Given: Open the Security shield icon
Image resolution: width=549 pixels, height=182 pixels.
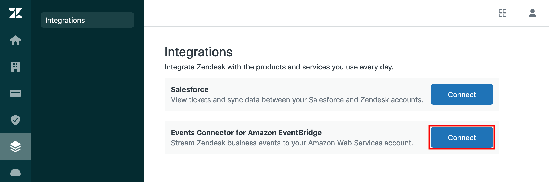Looking at the screenshot, I should pos(15,120).
